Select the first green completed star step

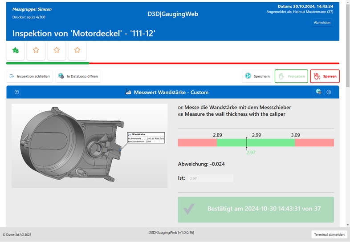point(15,50)
